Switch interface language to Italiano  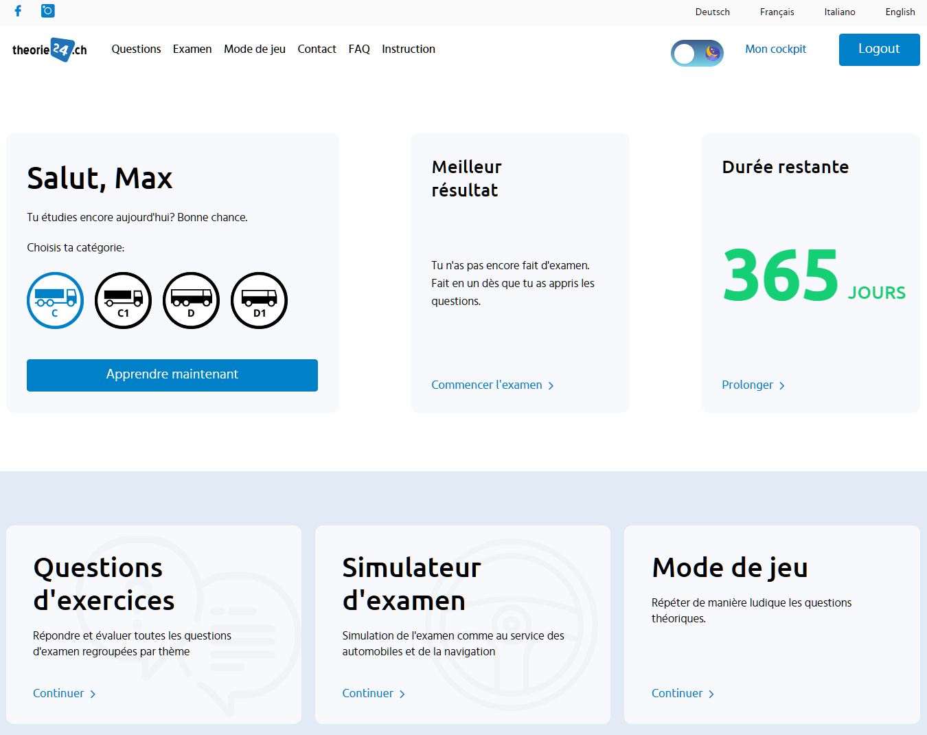(x=839, y=12)
